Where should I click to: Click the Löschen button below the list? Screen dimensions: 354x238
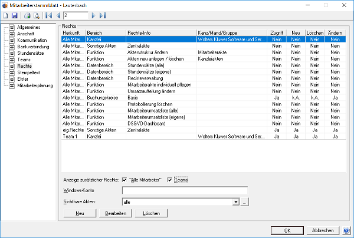(x=151, y=213)
